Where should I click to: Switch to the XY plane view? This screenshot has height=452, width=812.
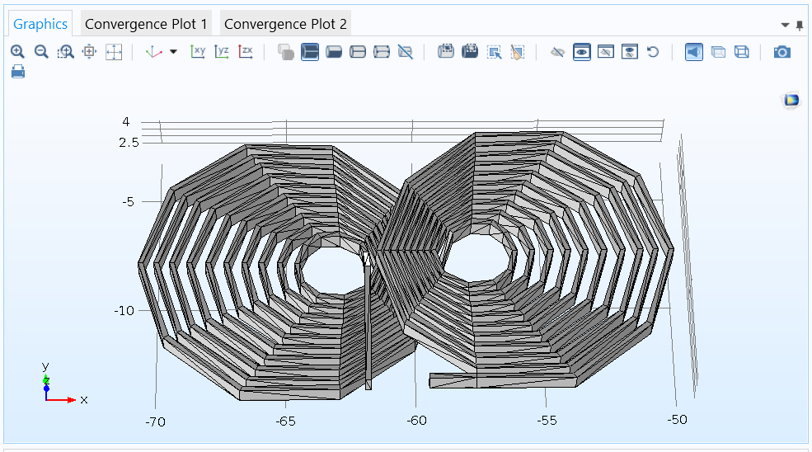click(198, 52)
